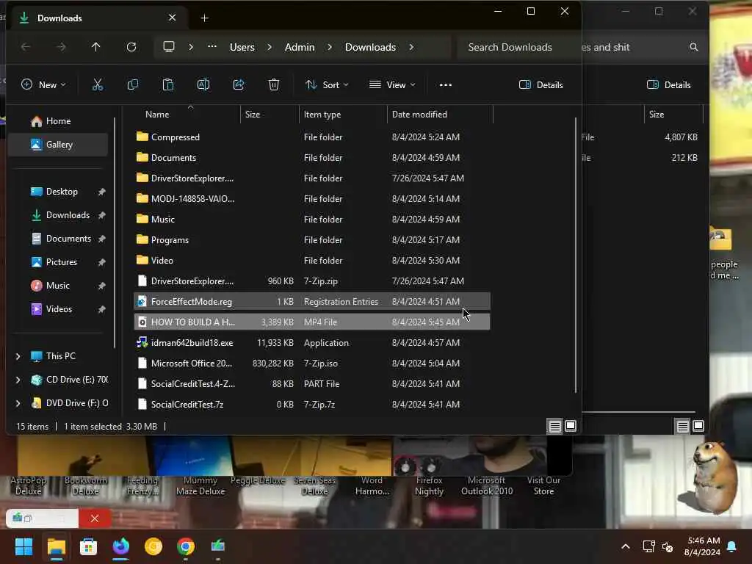Viewport: 752px width, 564px height.
Task: Click red X on small taskbar popup
Action: coord(95,518)
